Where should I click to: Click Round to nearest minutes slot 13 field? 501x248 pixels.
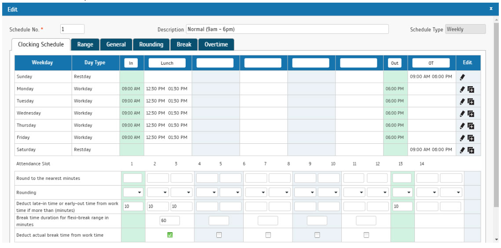pyautogui.click(x=402, y=178)
